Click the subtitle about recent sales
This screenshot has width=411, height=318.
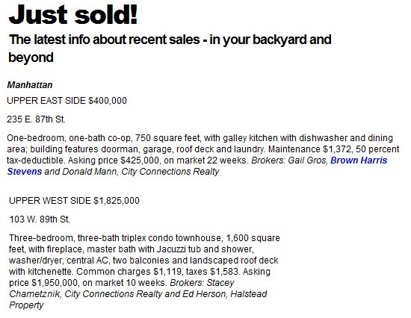click(170, 49)
